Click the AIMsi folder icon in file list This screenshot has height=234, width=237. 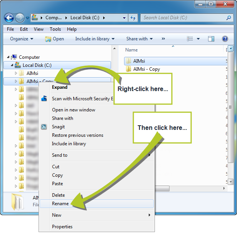(129, 61)
